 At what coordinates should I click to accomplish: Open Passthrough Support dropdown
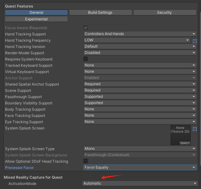(140, 97)
